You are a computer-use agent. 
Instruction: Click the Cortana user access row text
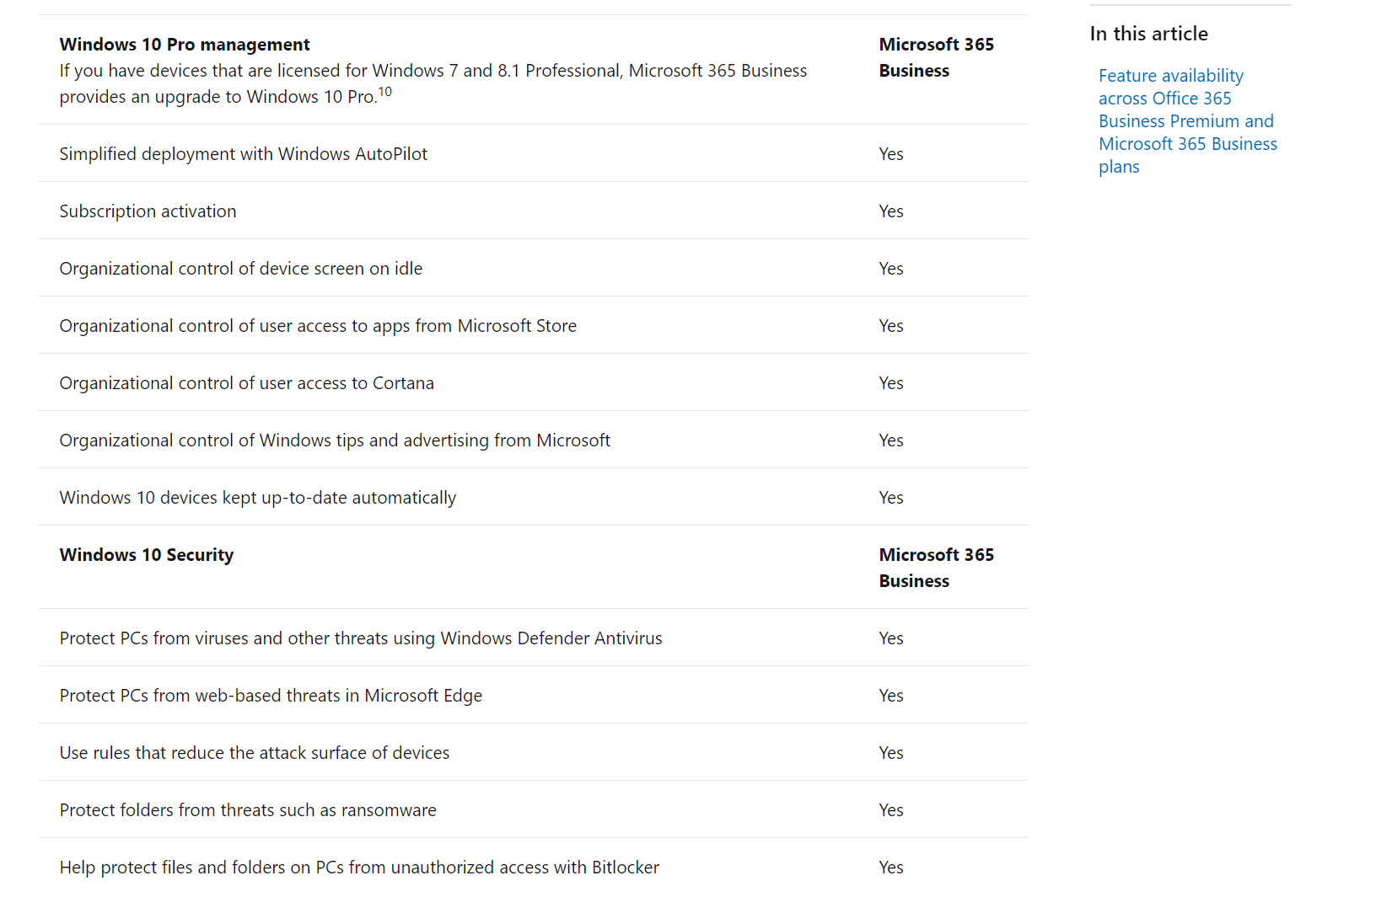(x=246, y=383)
